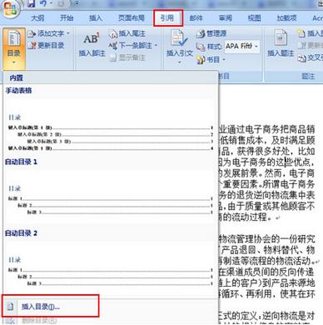Viewport: 323px width, 325px height.
Task: Open the 视图 tab
Action: coord(254,18)
